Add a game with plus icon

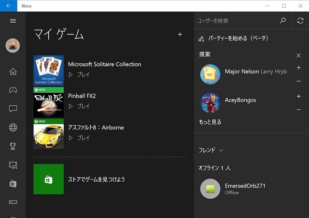pyautogui.click(x=180, y=34)
